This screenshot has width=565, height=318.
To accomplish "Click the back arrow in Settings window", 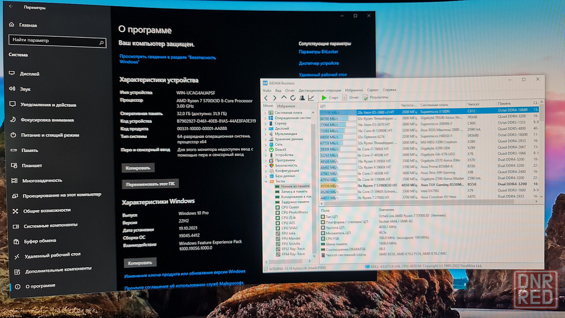I will pos(11,6).
